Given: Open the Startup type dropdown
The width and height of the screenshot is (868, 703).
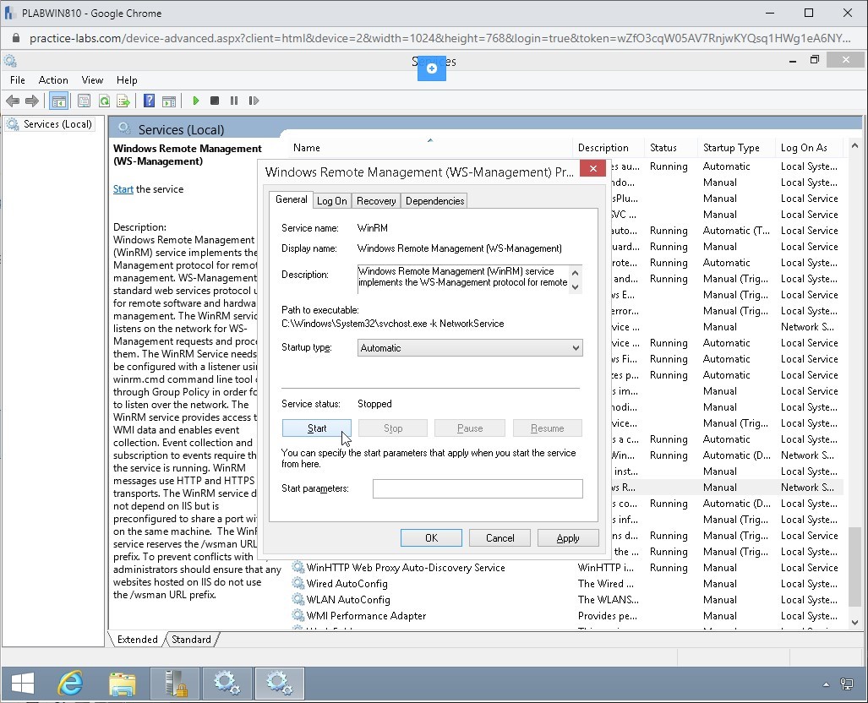Looking at the screenshot, I should (470, 347).
